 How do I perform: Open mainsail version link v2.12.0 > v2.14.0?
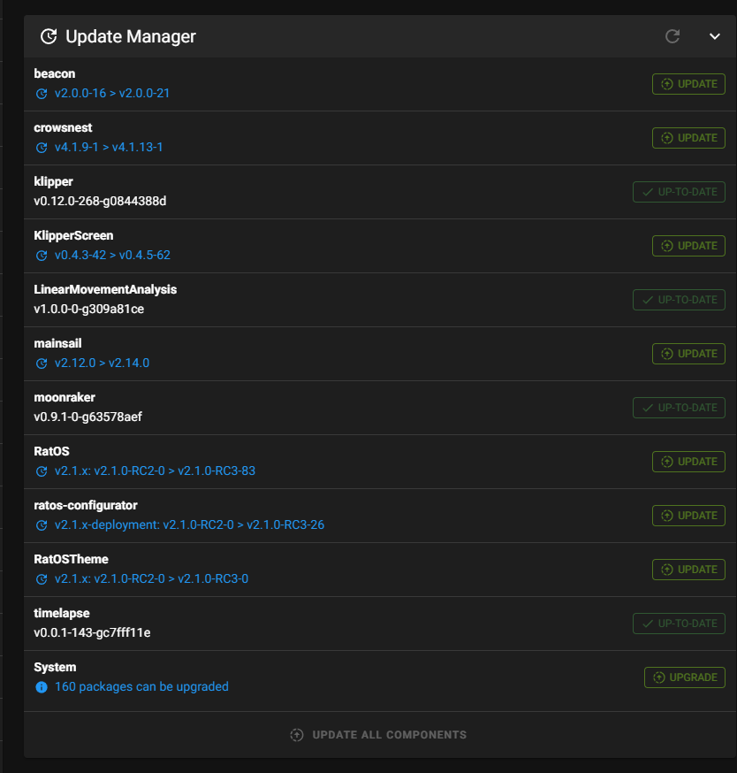tap(102, 364)
